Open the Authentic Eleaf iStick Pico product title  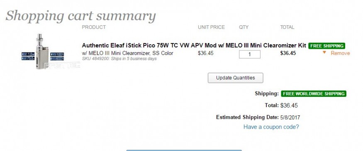194,45
